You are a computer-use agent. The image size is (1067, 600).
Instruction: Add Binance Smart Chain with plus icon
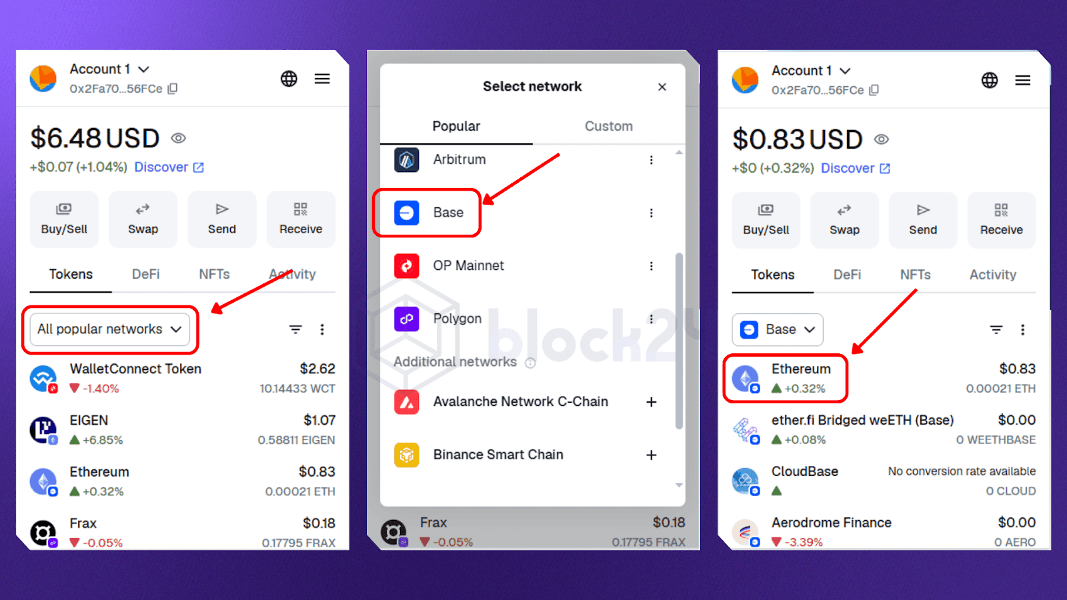pyautogui.click(x=652, y=455)
